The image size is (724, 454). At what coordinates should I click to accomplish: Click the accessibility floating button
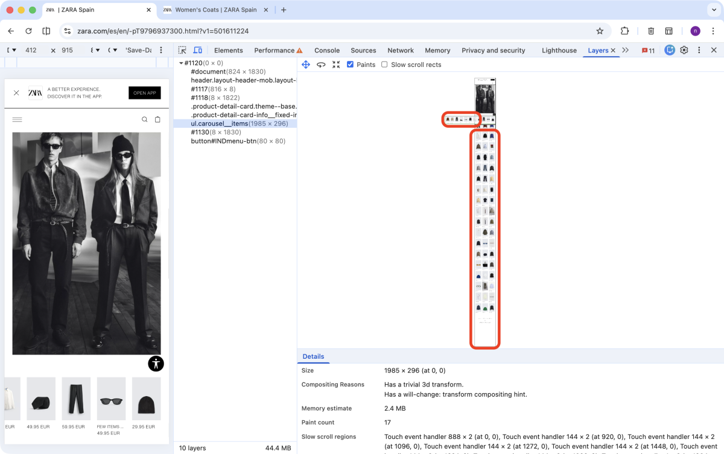tap(156, 364)
